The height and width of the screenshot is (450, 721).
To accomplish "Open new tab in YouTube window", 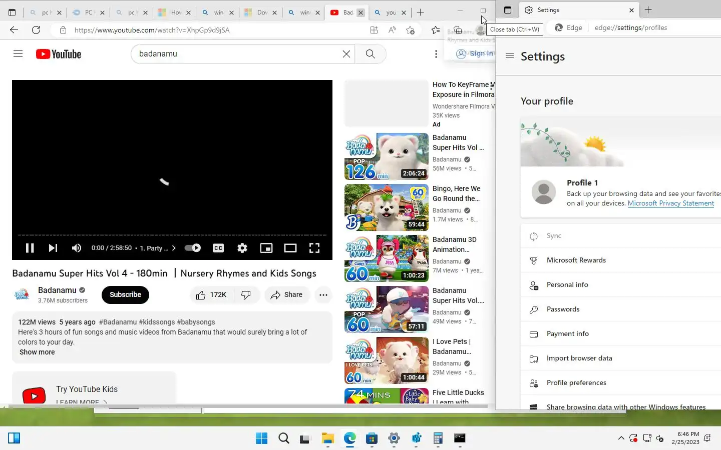I will [x=420, y=12].
